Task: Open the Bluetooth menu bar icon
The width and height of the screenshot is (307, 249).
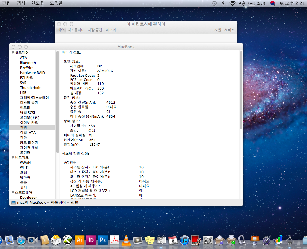Action: (223, 3)
